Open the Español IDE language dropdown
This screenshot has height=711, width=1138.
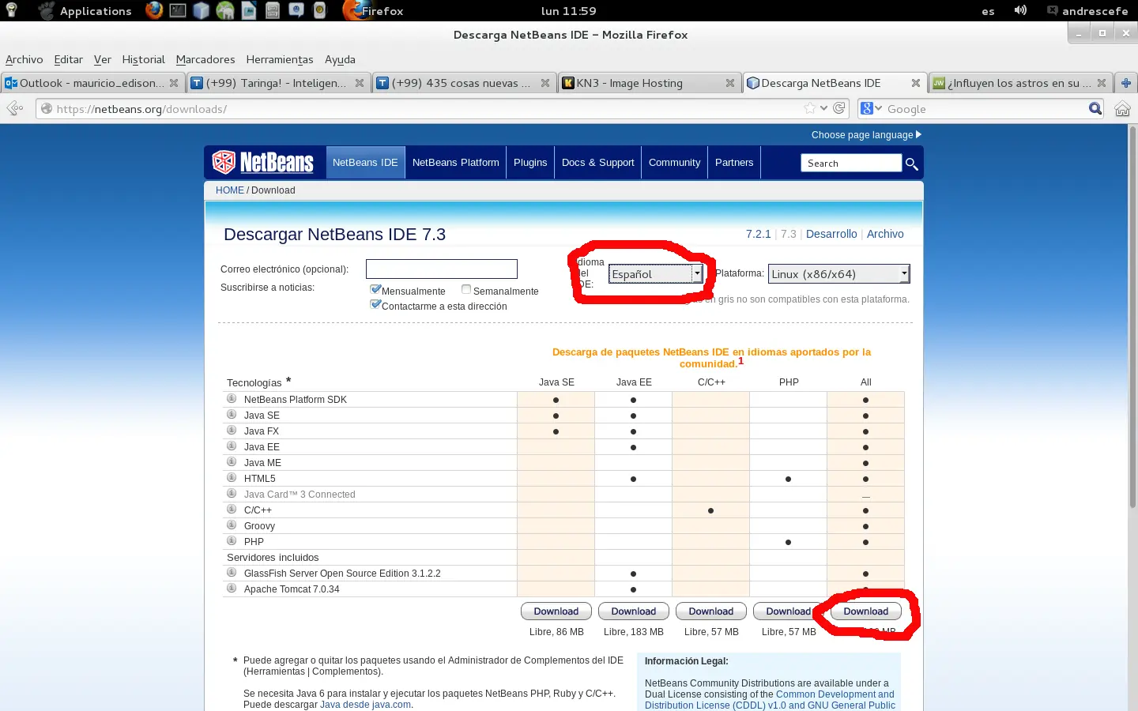(x=655, y=274)
